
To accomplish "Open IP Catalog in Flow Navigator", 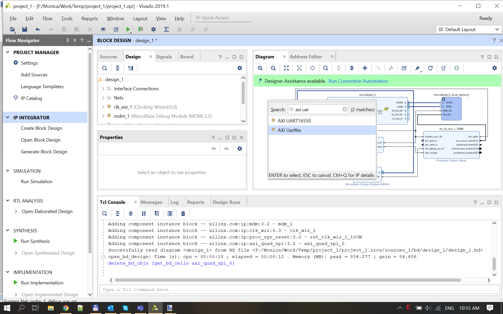I will (31, 98).
